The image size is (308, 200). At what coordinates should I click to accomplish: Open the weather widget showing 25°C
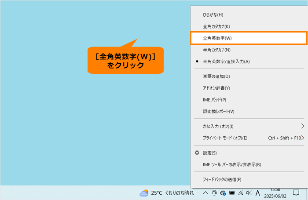click(167, 193)
